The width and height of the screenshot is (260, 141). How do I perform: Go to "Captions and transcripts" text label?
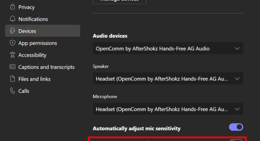[46, 67]
